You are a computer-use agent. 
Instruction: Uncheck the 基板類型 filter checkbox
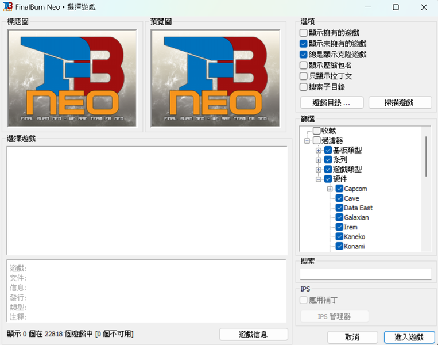pyautogui.click(x=328, y=150)
